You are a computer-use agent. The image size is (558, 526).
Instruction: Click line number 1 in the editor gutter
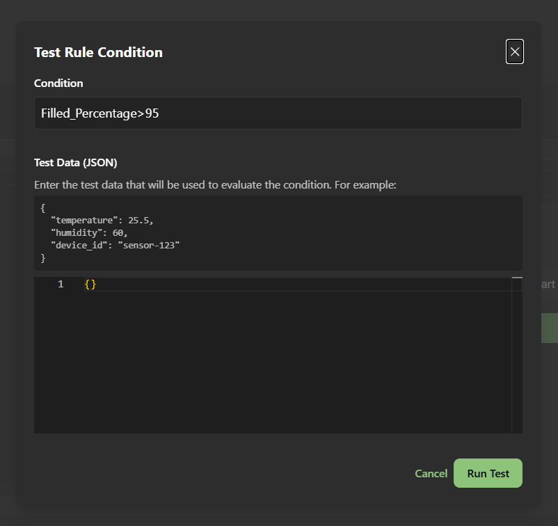coord(61,284)
